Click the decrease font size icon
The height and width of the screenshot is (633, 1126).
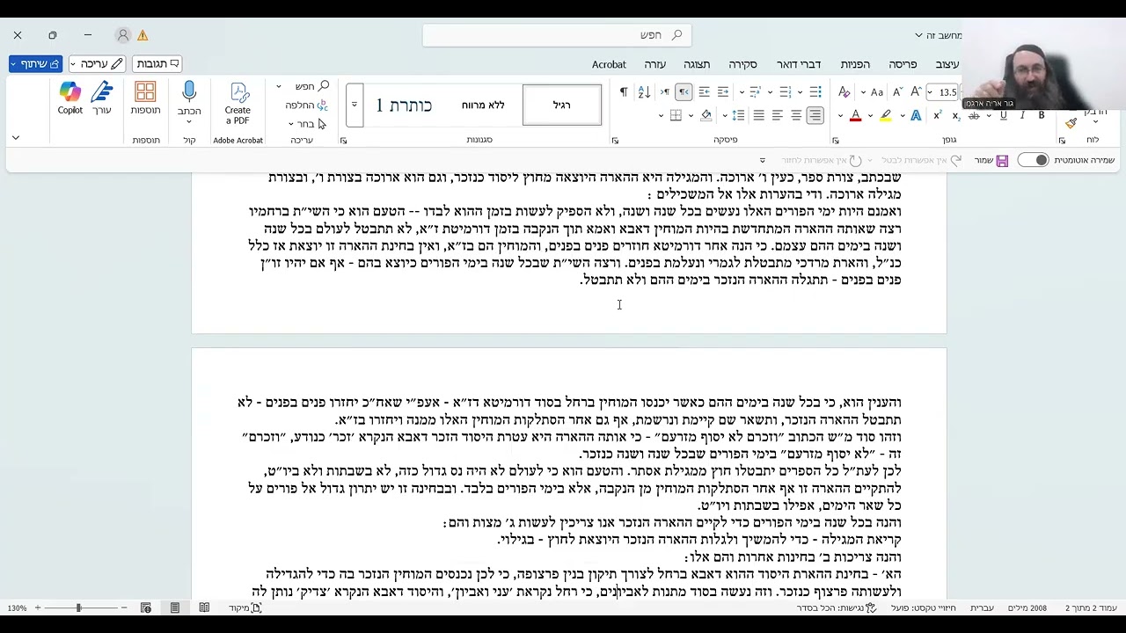898,92
